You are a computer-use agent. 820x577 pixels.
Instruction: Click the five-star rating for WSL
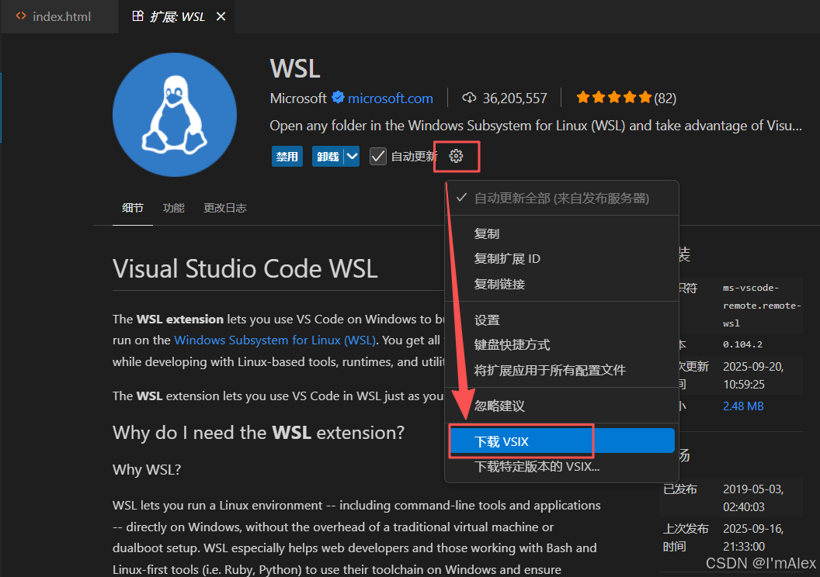[614, 98]
